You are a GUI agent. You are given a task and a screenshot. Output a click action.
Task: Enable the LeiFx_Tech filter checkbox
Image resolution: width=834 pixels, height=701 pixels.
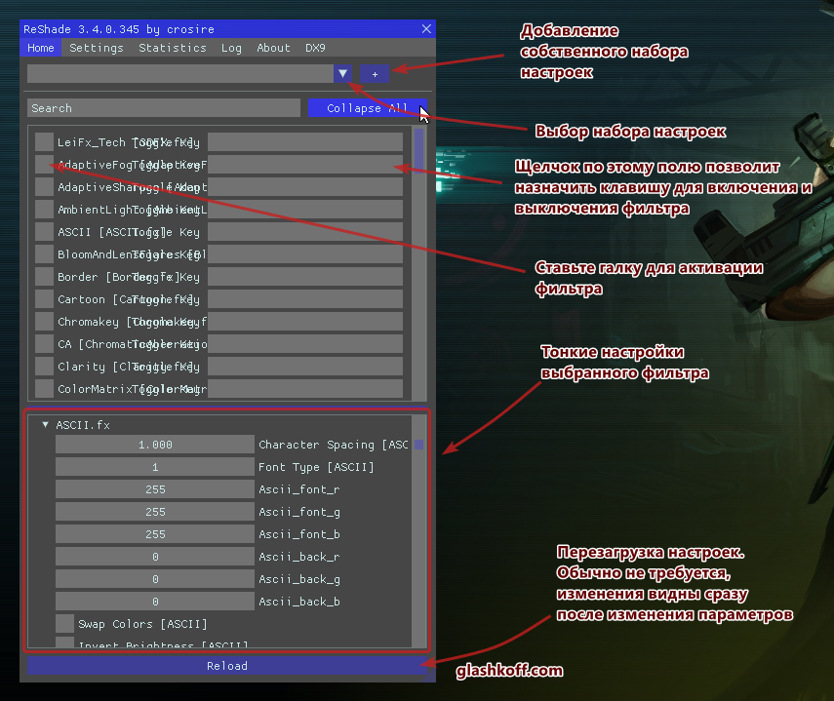[44, 142]
